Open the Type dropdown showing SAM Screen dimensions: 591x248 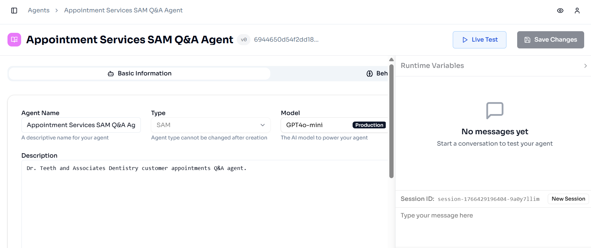[x=210, y=125]
